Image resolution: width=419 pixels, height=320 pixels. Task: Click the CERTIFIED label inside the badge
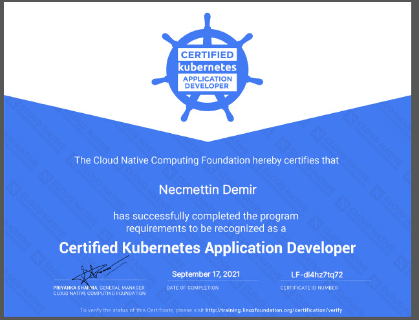(x=208, y=55)
